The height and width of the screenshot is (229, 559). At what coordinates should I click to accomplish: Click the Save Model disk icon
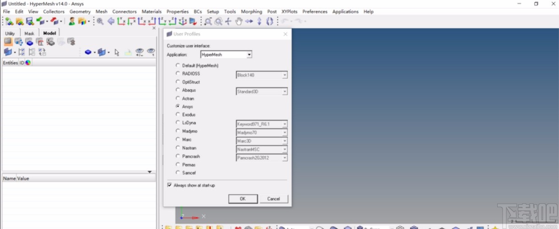tap(30, 21)
